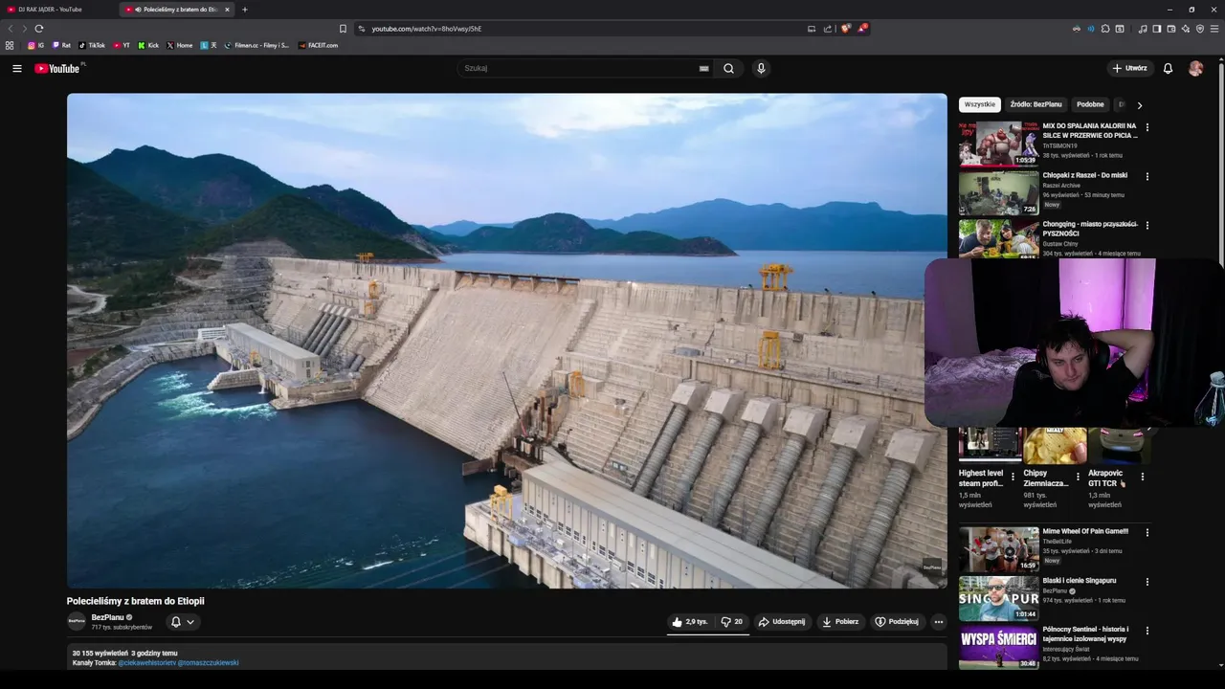This screenshot has height=689, width=1225.
Task: Dislike the video (20)
Action: [x=732, y=622]
